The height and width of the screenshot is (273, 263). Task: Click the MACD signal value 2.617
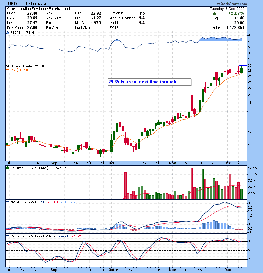pos(56,202)
